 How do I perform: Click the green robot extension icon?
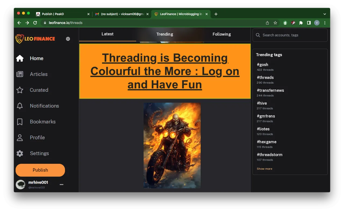pos(285,23)
